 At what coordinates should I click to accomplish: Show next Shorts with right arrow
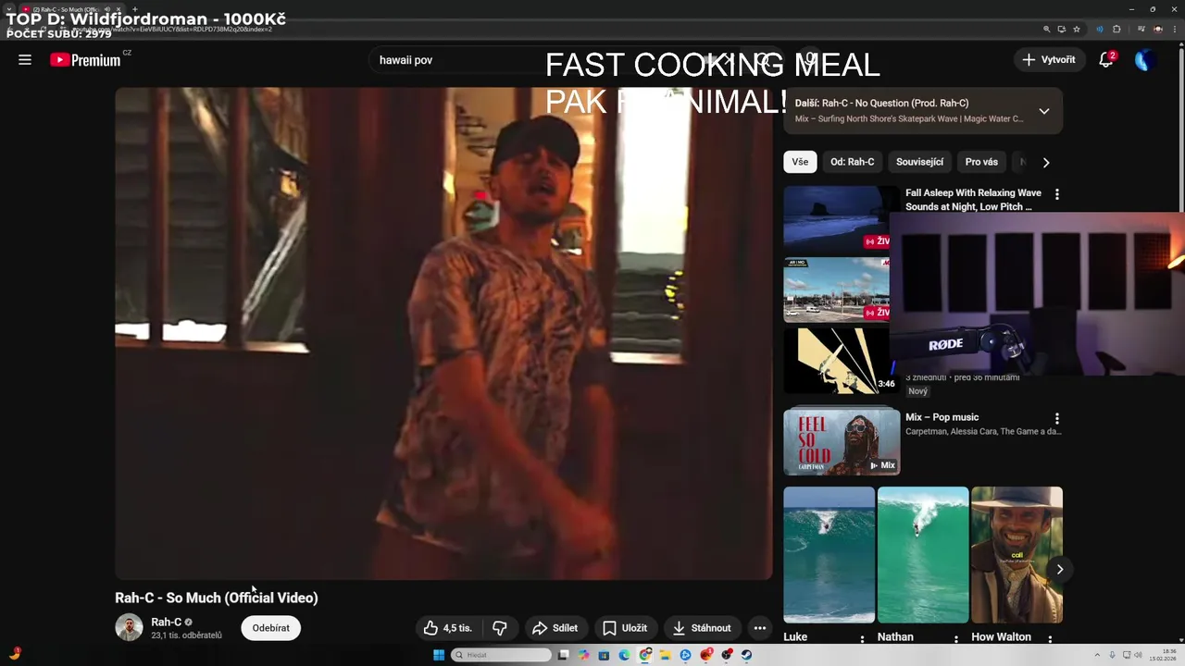pos(1059,569)
